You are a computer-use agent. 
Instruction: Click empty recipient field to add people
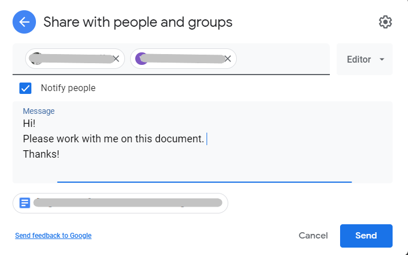pyautogui.click(x=282, y=59)
